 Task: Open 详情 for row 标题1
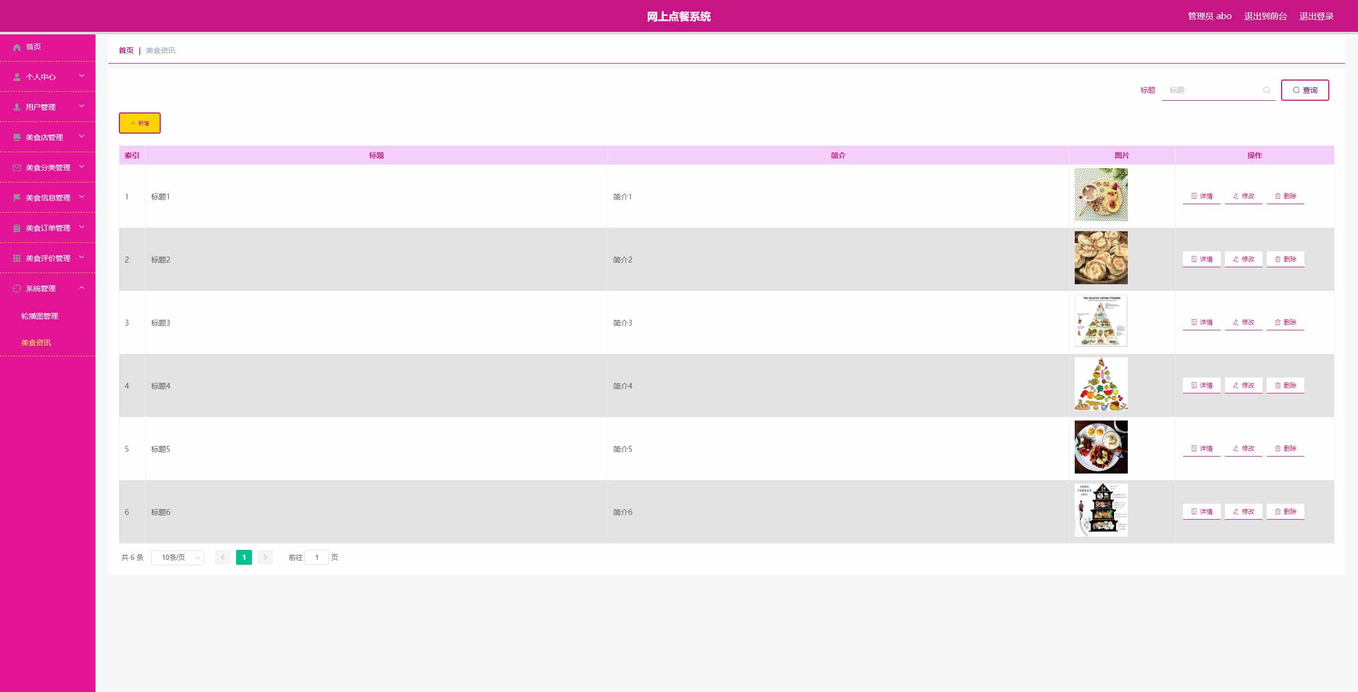tap(1202, 196)
